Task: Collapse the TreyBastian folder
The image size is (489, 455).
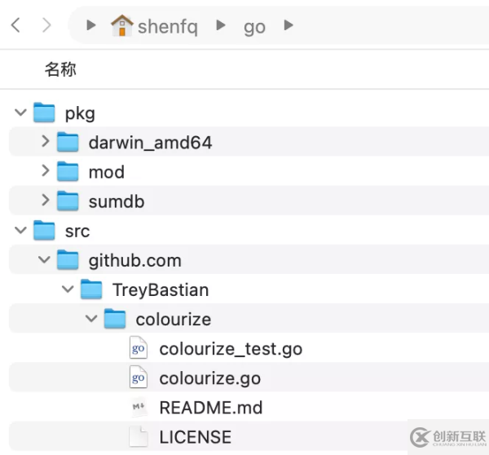Action: click(x=68, y=289)
